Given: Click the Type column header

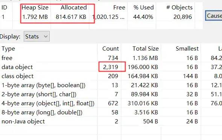Looking at the screenshot, I should [8, 49].
